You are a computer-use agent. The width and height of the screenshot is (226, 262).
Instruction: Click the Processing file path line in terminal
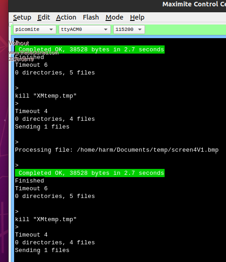(117, 150)
